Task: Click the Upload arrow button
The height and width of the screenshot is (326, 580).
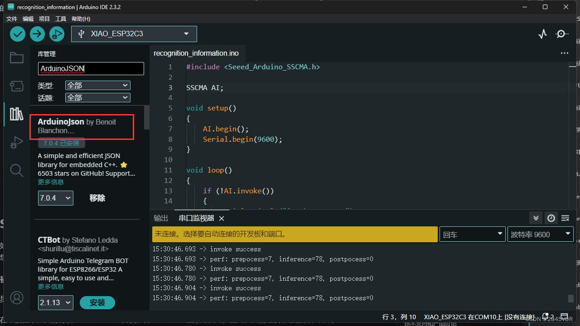Action: coord(37,34)
